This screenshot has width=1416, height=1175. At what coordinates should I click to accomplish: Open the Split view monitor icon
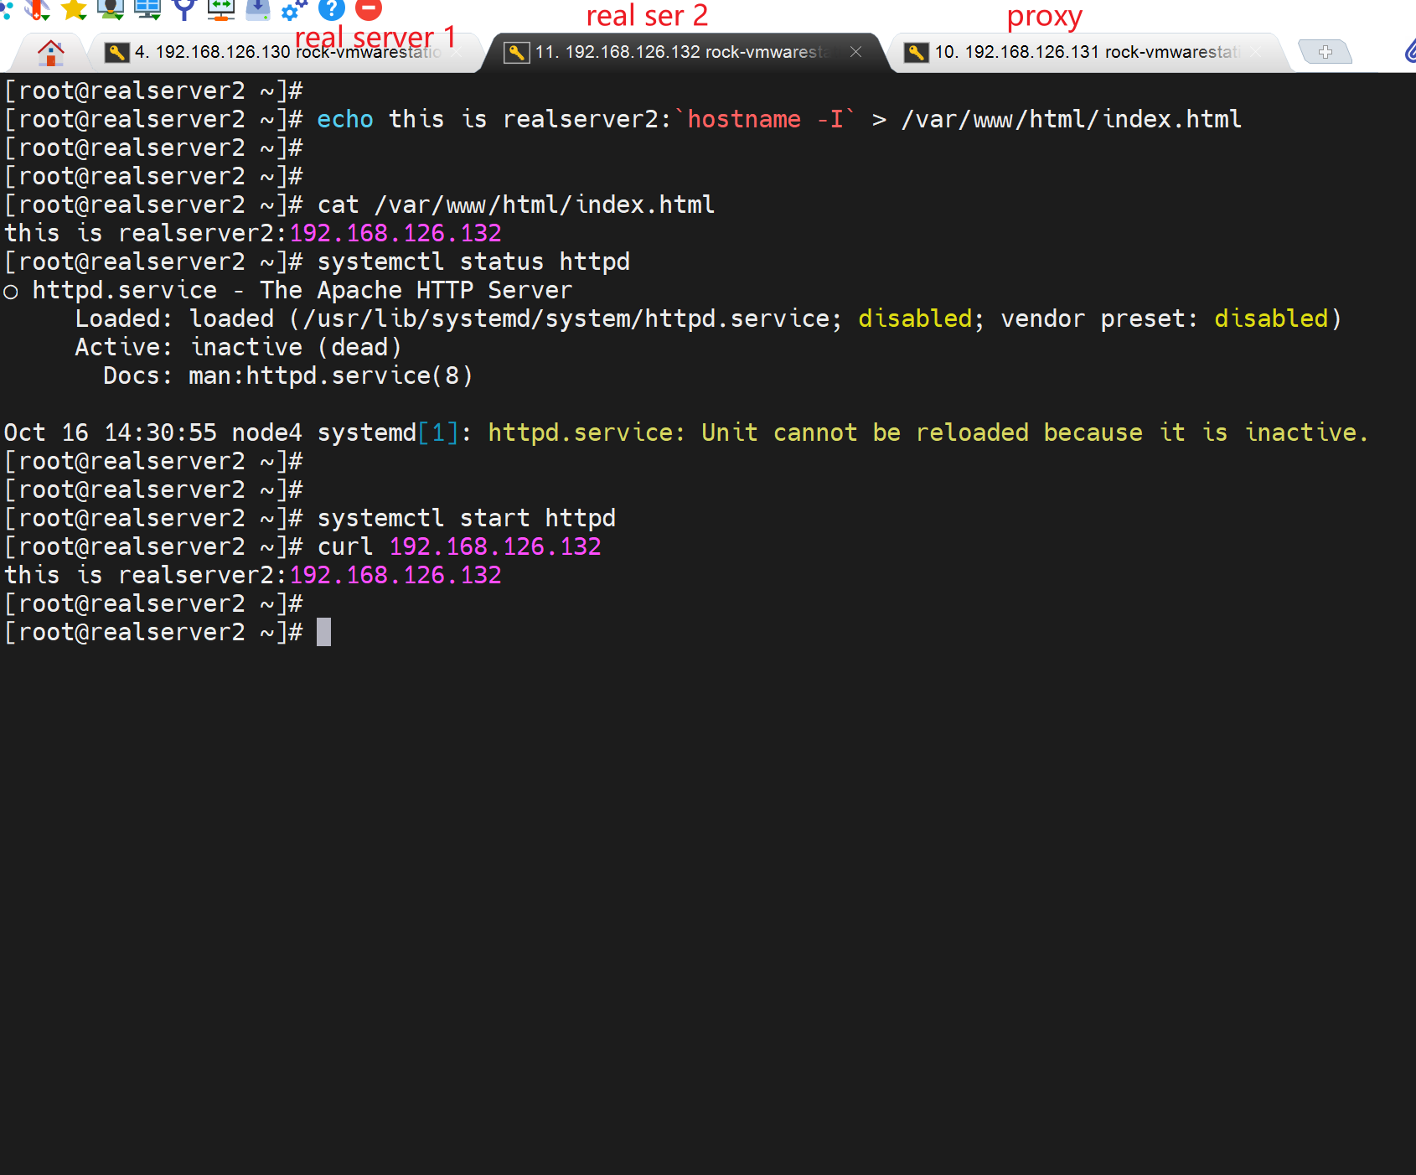coord(147,9)
